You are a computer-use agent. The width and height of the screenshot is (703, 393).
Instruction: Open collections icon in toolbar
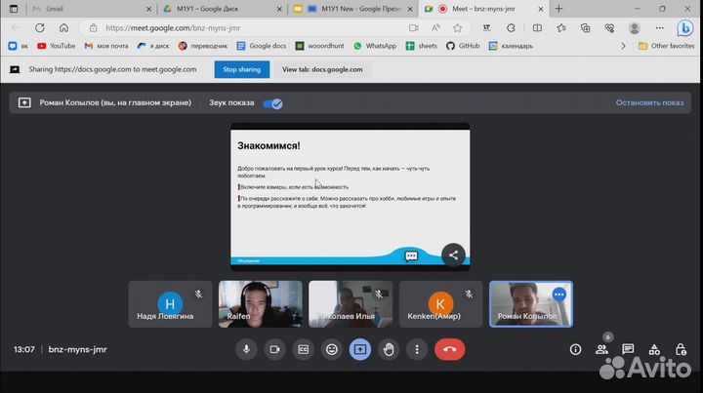click(x=586, y=27)
